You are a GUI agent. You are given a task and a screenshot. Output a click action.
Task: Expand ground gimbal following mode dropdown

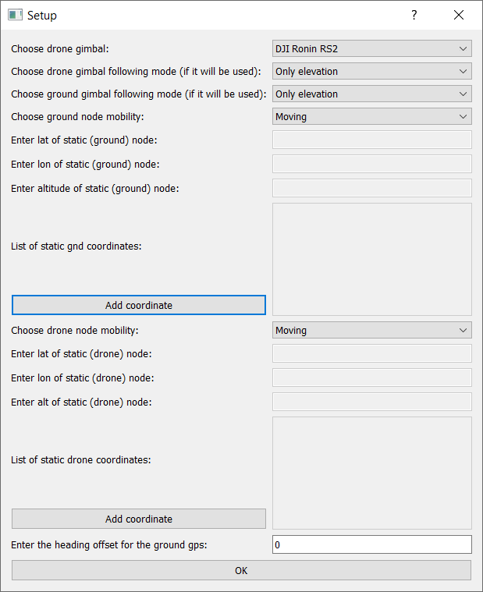coord(371,94)
